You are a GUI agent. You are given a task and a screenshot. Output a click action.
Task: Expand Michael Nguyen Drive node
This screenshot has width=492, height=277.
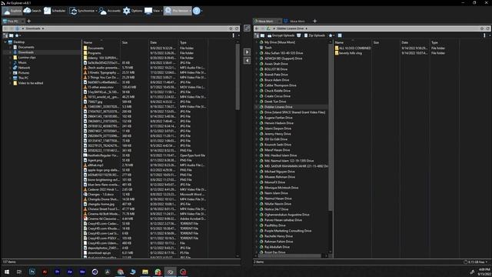point(256,172)
